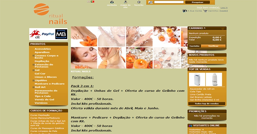Focus the search text field
Image resolution: width=257 pixels, height=134 pixels.
pos(169,2)
